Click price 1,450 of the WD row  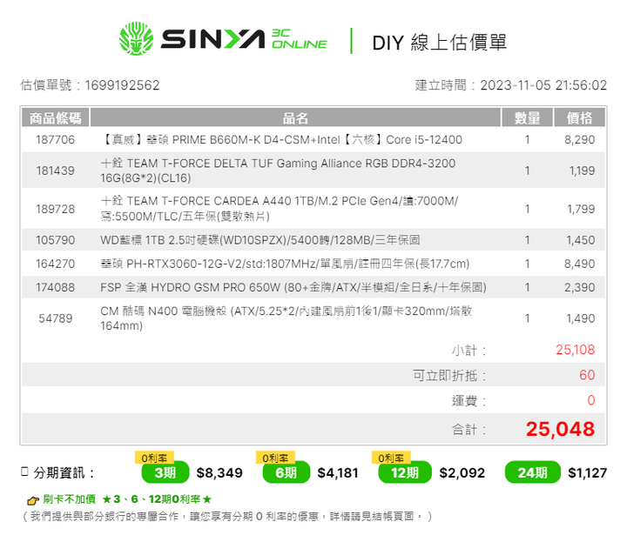581,240
